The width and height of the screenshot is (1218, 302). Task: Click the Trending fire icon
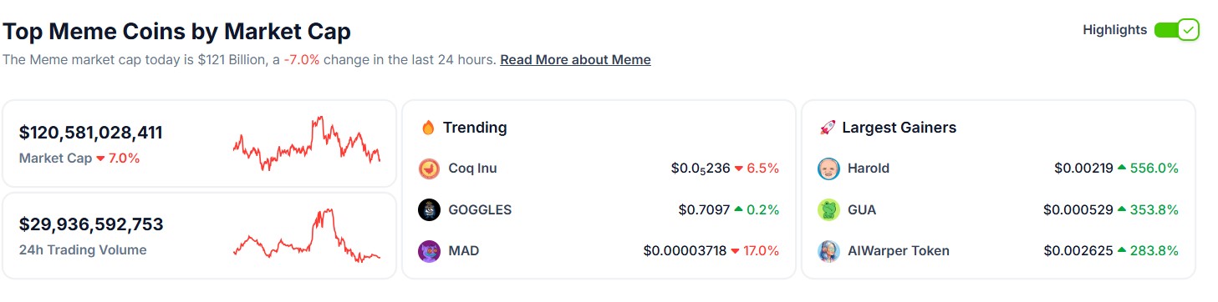click(x=428, y=128)
